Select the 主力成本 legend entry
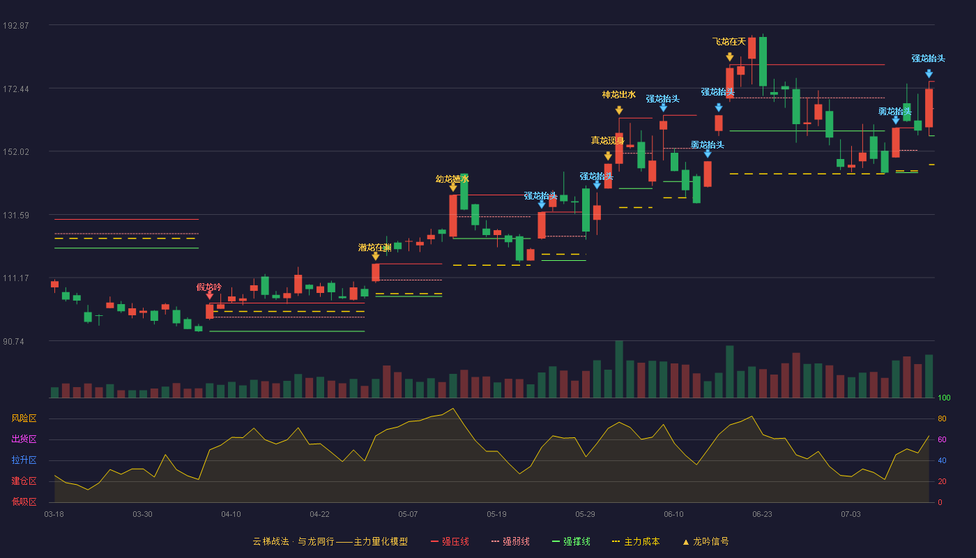This screenshot has width=976, height=558. 635,541
